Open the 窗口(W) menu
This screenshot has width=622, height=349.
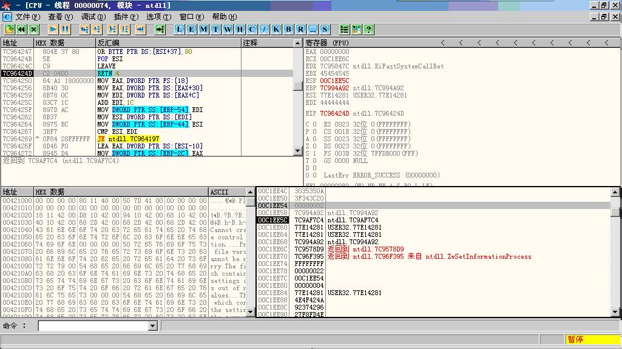coord(192,16)
